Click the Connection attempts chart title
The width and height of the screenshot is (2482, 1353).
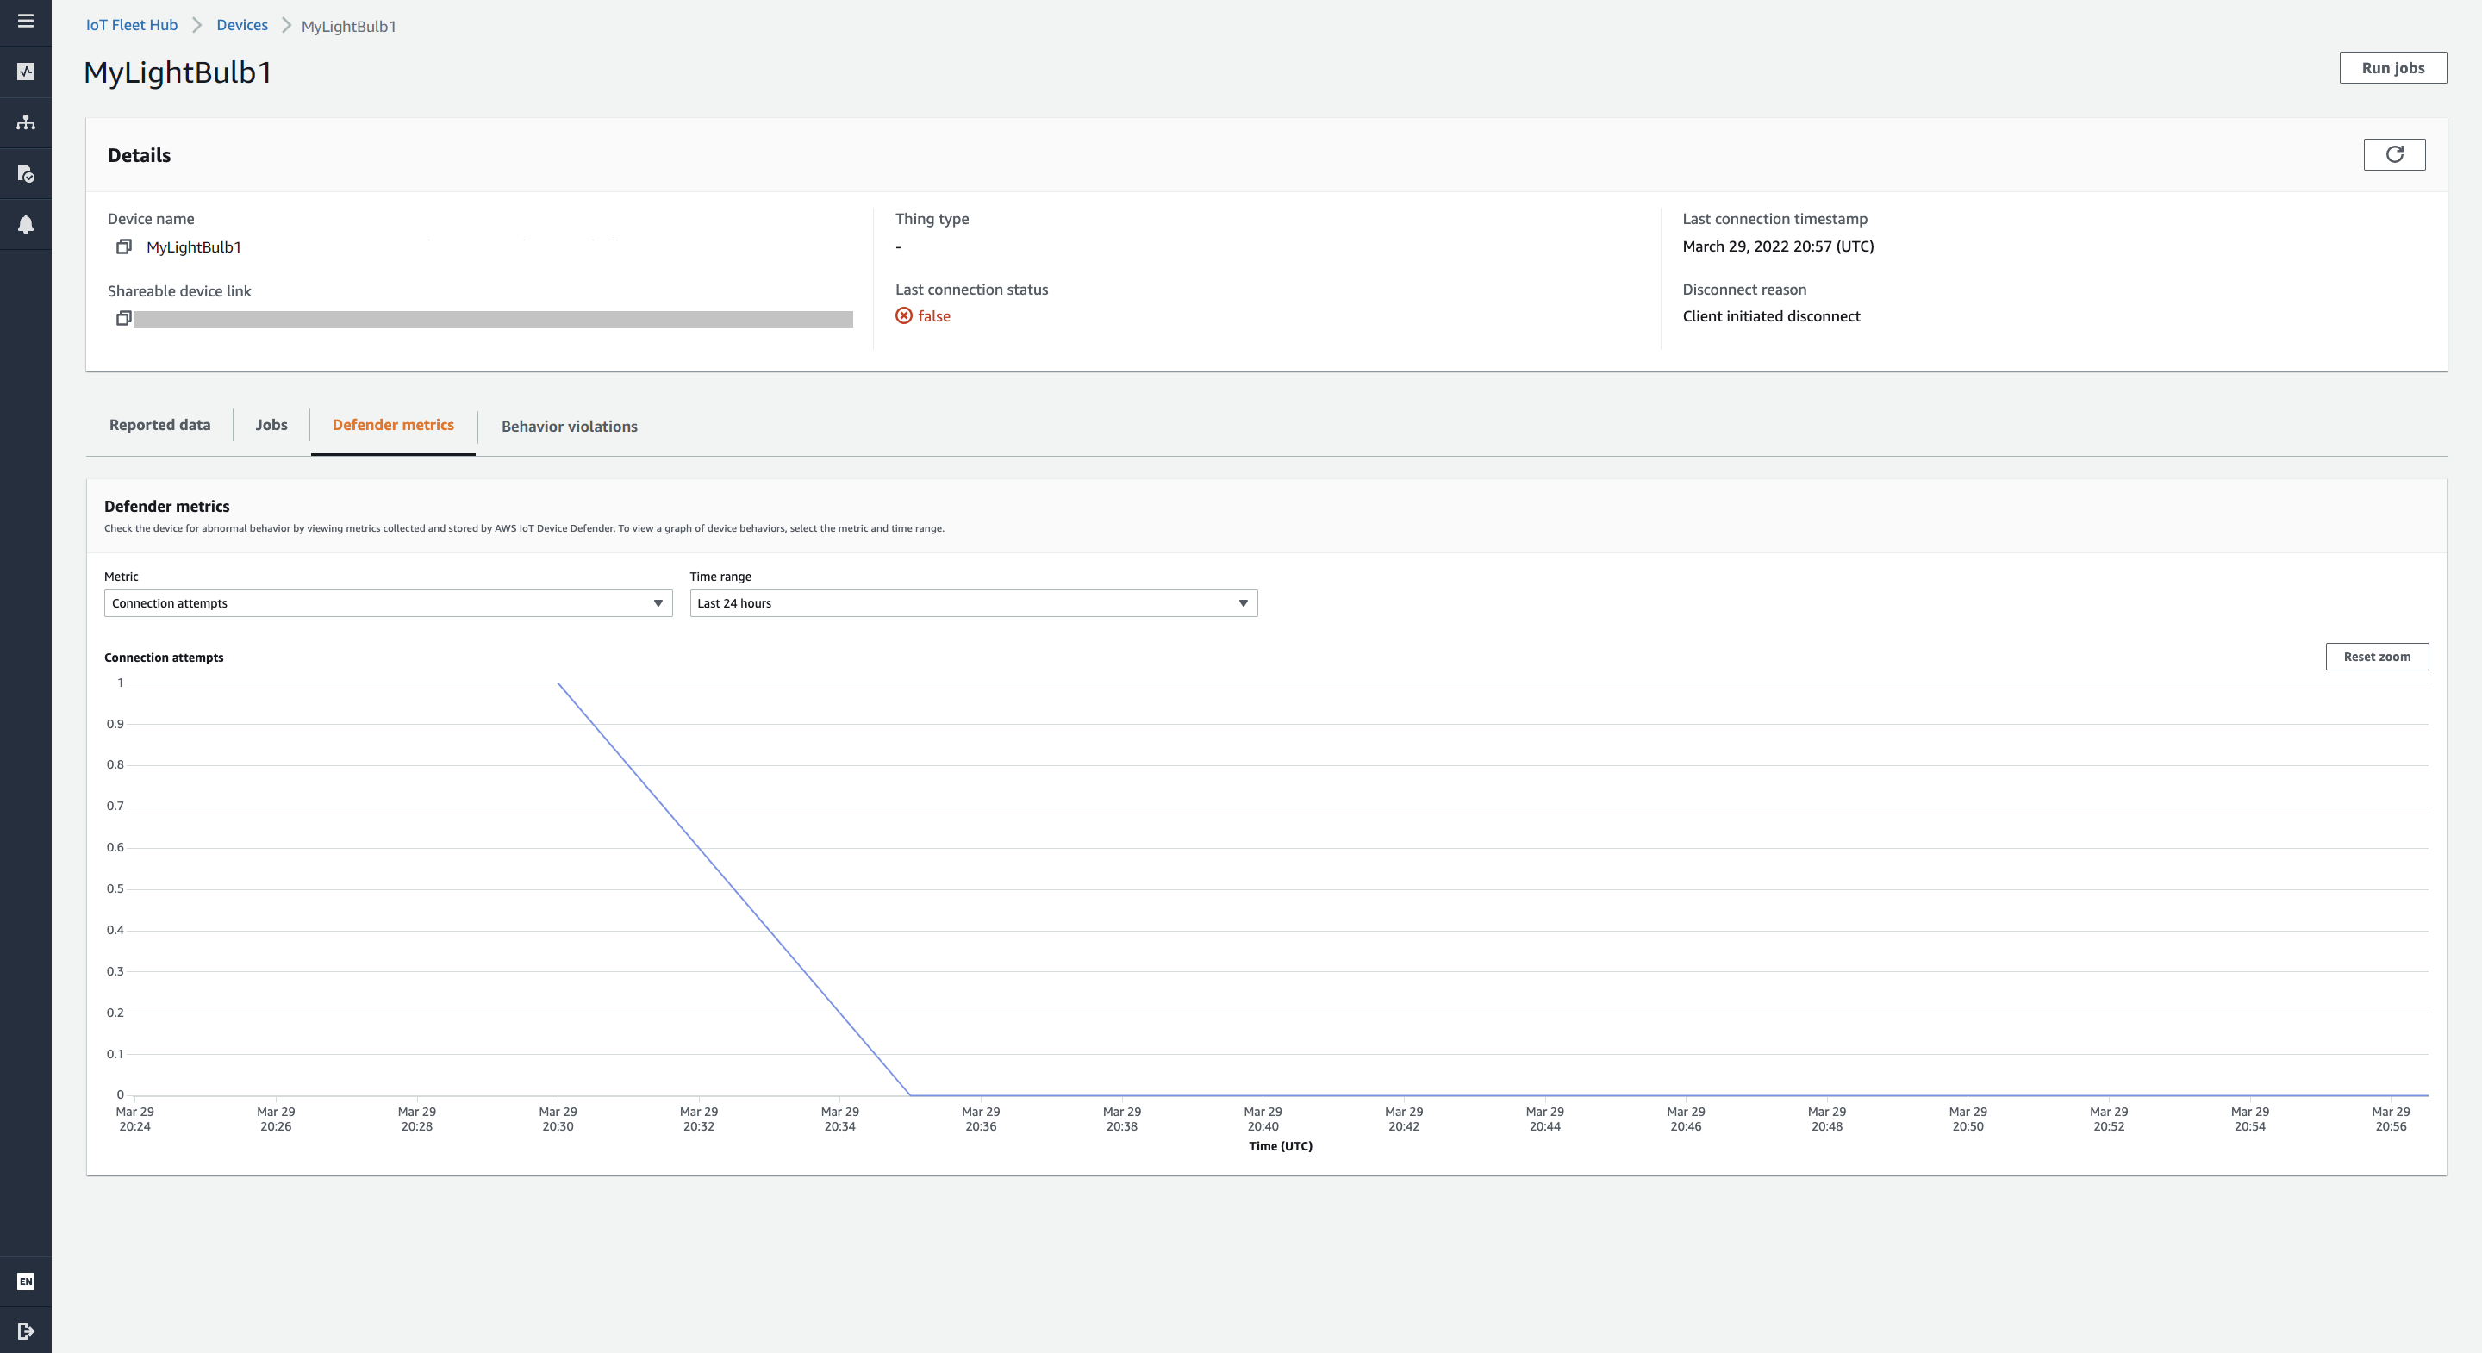(x=164, y=658)
